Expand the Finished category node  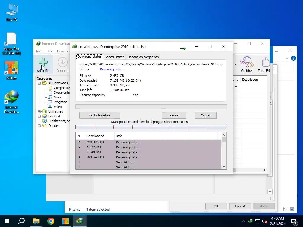39,116
